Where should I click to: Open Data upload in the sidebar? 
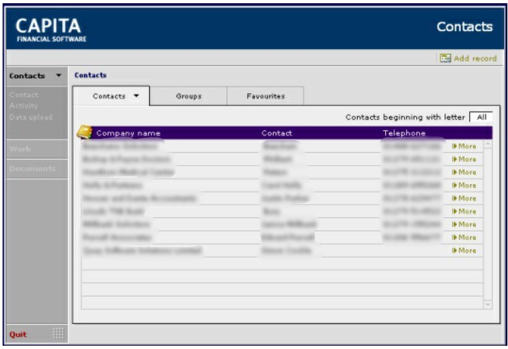tap(31, 117)
